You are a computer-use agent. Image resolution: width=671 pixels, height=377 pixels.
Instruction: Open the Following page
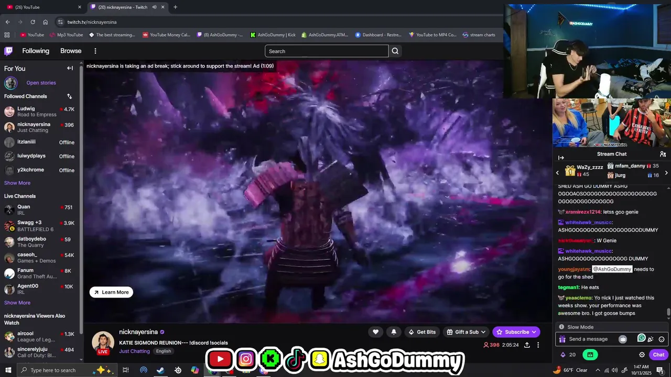coord(36,51)
